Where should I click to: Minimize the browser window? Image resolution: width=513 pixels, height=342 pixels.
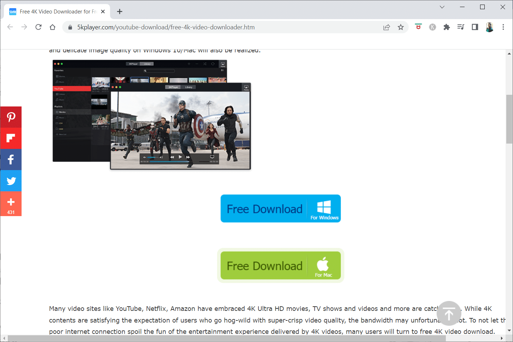(462, 7)
